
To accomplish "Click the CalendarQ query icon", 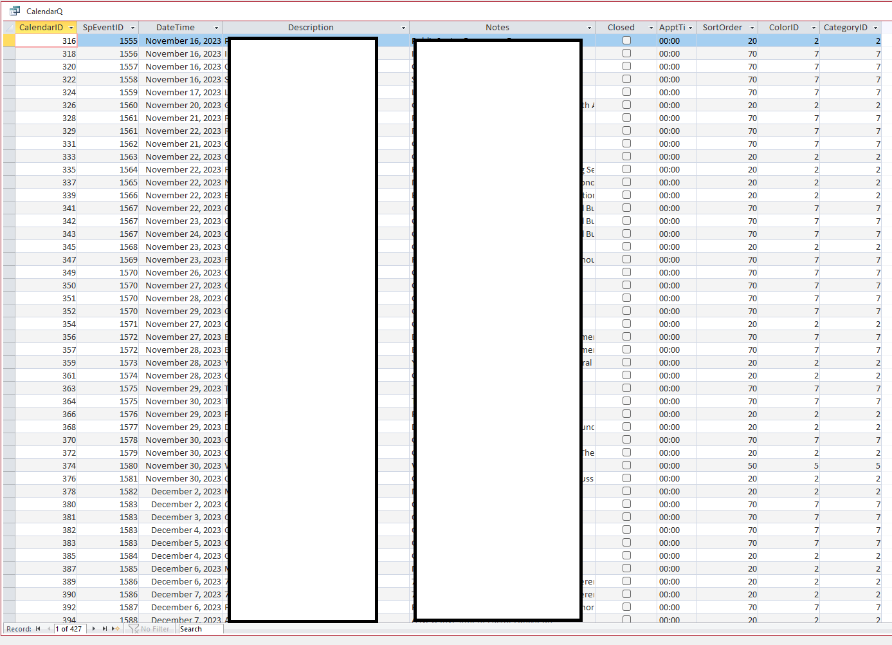I will pyautogui.click(x=15, y=11).
